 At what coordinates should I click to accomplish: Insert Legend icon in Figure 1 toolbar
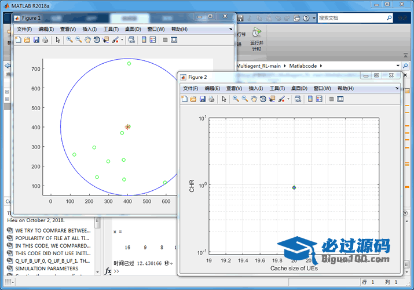click(x=153, y=40)
